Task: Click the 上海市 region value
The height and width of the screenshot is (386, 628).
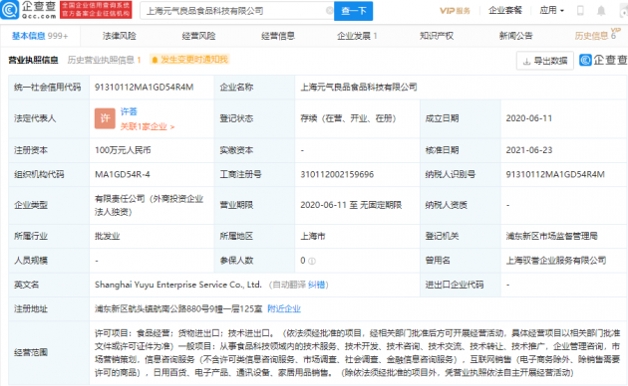Action: (x=313, y=236)
